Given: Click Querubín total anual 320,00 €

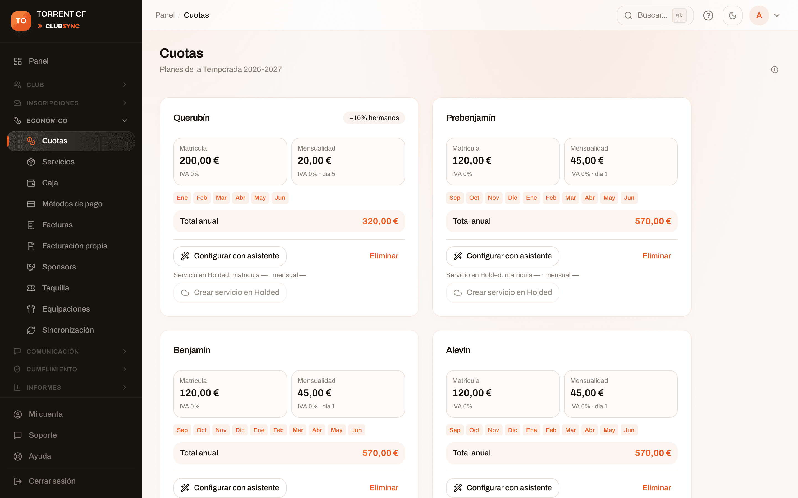Looking at the screenshot, I should (289, 221).
